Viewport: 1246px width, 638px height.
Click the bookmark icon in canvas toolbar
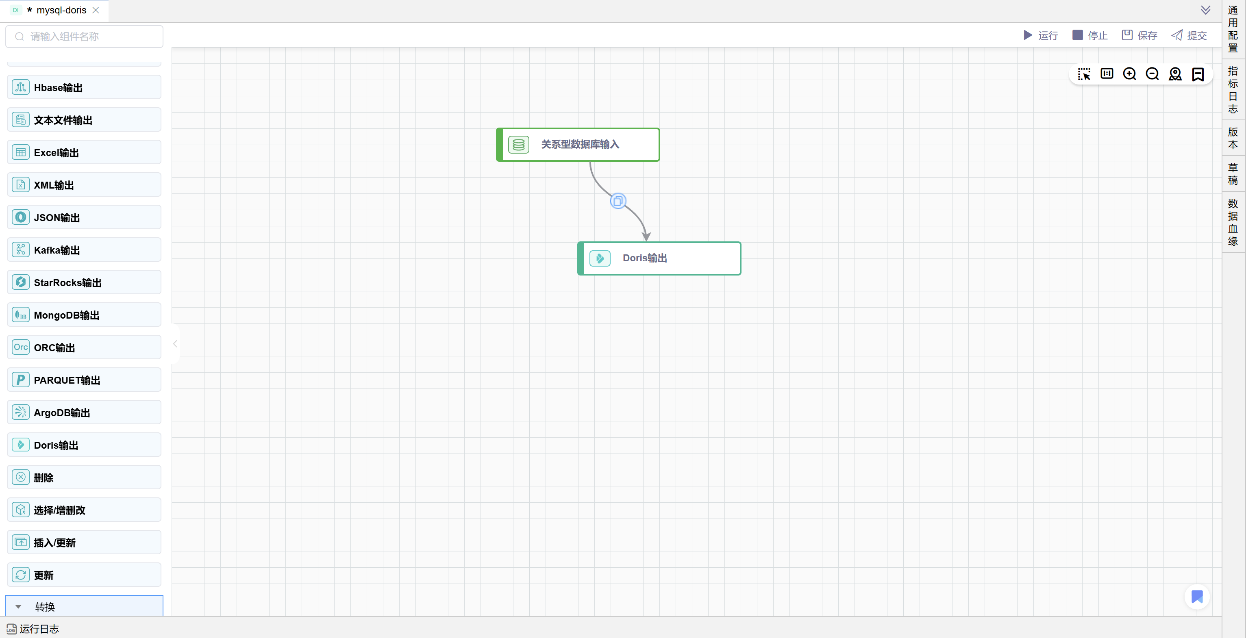click(1198, 74)
